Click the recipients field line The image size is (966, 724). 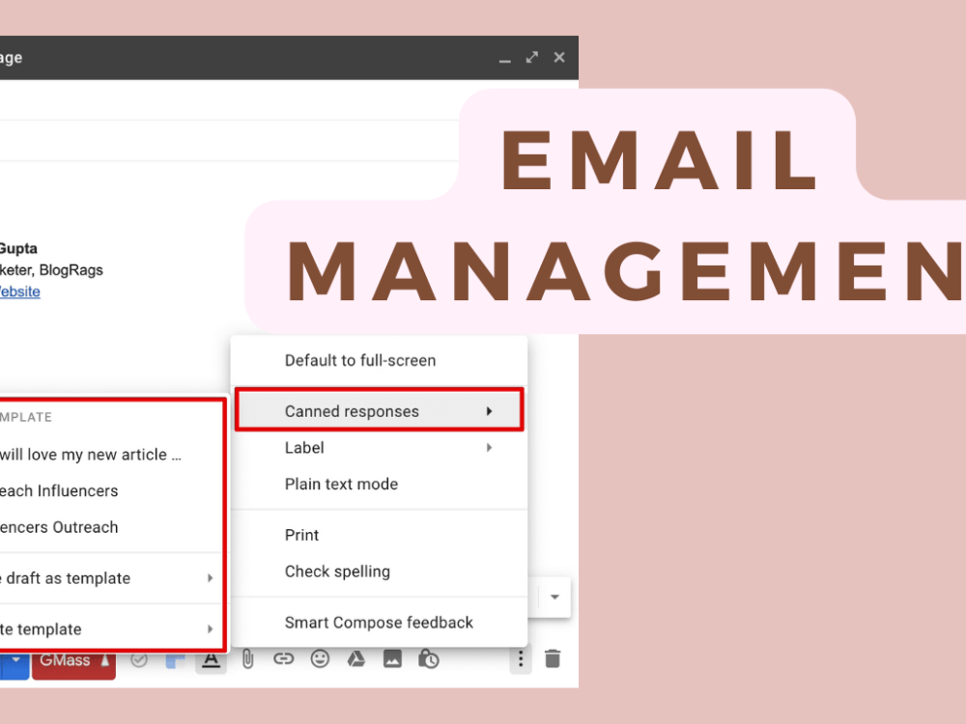229,99
